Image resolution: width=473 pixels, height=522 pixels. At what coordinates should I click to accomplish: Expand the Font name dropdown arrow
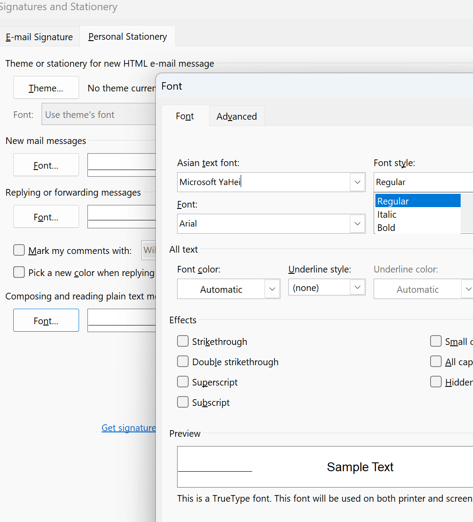coord(357,223)
